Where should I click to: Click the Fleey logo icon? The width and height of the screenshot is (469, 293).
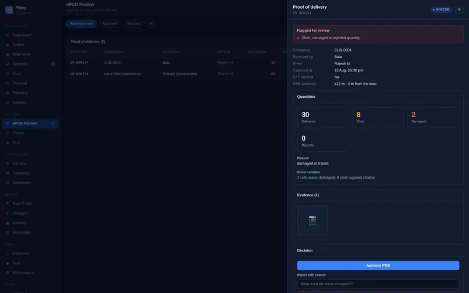pyautogui.click(x=9, y=10)
